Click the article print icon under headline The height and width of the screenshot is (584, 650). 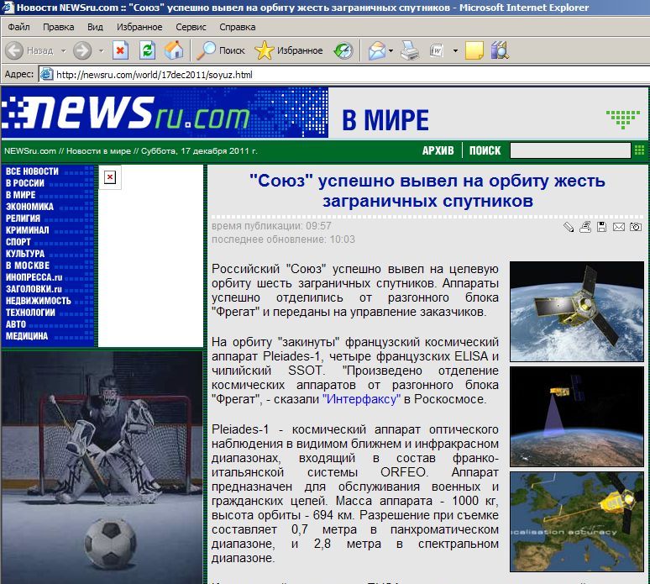585,227
